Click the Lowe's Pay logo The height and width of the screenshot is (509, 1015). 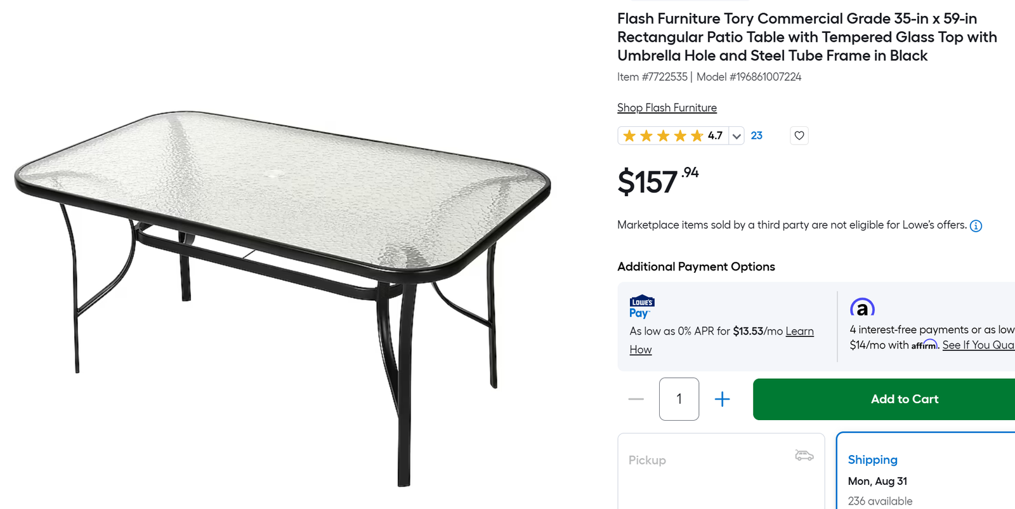click(642, 307)
